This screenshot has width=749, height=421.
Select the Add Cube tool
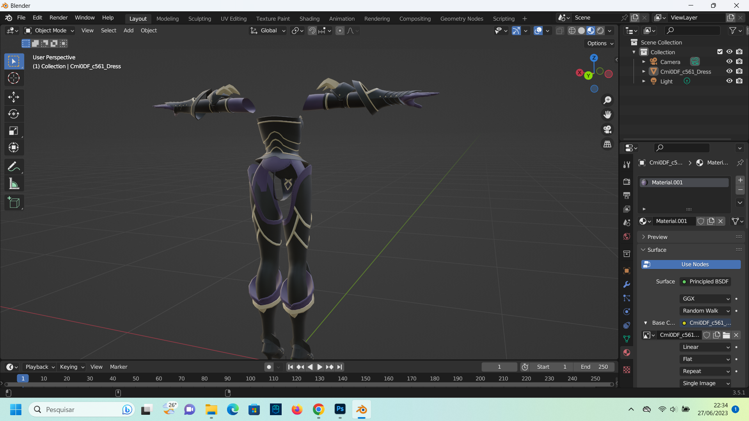coord(14,203)
